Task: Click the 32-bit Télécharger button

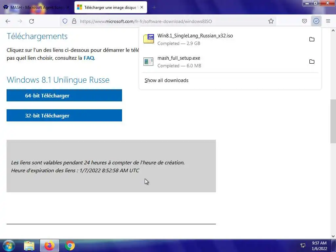Action: 64,115
